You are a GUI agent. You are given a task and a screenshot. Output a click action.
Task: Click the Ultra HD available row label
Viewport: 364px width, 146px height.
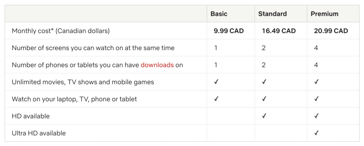pos(39,133)
